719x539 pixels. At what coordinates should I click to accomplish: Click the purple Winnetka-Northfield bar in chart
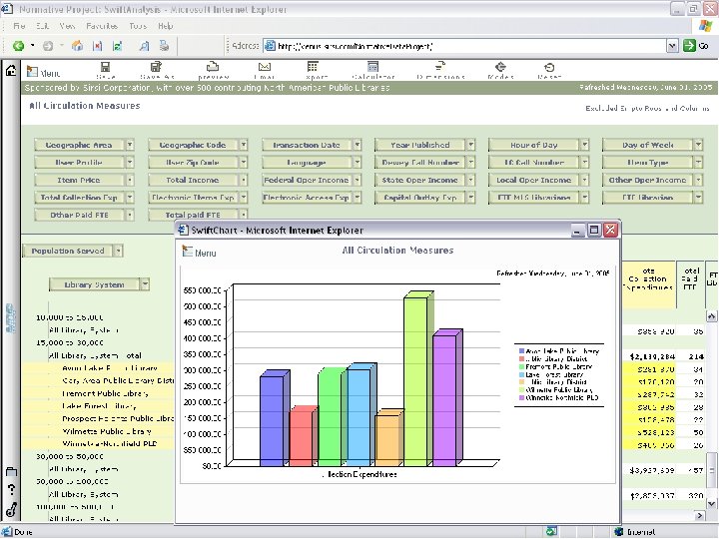click(x=444, y=400)
